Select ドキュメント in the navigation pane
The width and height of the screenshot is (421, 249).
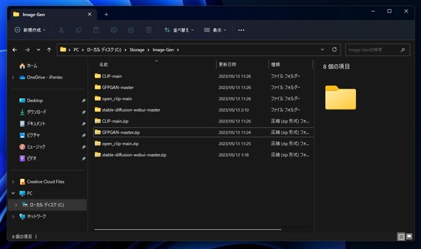pos(36,124)
